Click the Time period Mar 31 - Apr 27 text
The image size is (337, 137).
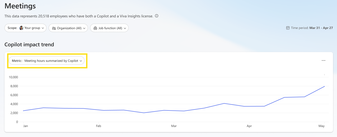tap(312, 28)
